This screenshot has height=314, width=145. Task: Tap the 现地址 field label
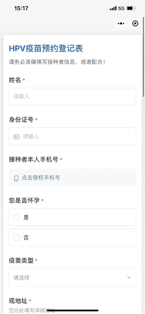[18, 301]
